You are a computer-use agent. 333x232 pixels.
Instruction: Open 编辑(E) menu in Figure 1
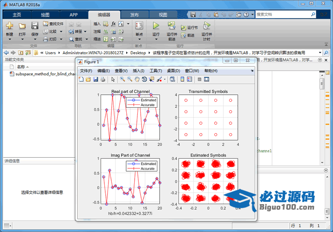pyautogui.click(x=104, y=71)
